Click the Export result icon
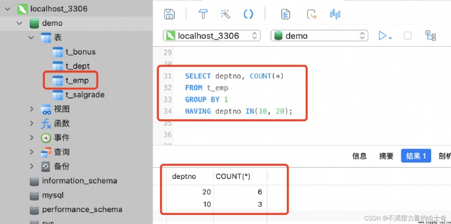Viewport: 451px width, 224px height. (x=312, y=14)
